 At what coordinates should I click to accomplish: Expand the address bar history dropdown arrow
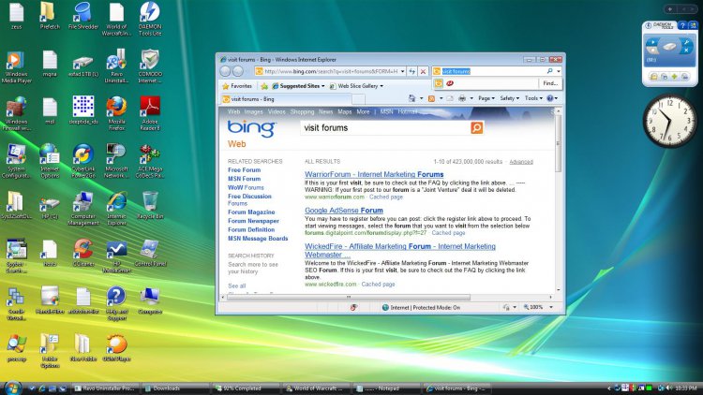point(403,71)
